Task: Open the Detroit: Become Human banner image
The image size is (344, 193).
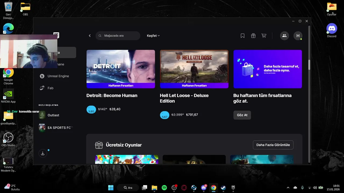Action: 121,69
